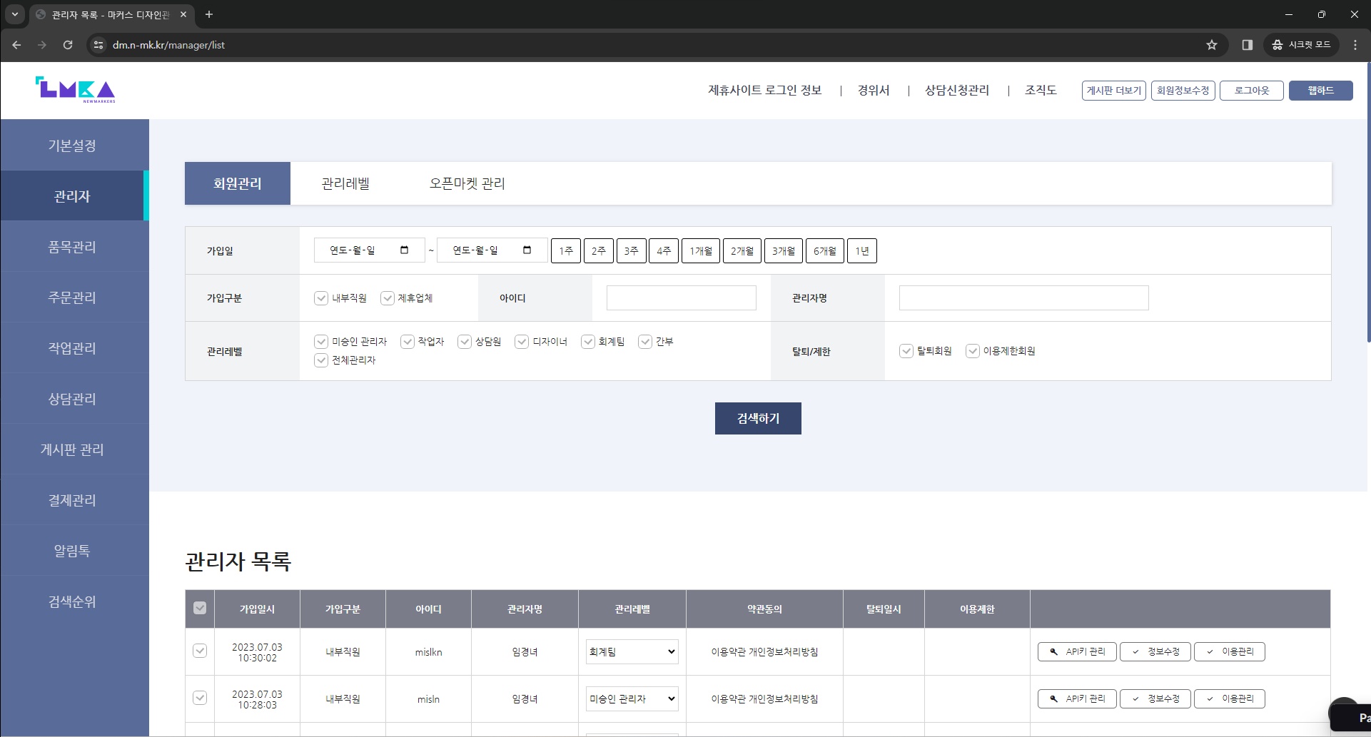This screenshot has height=737, width=1371.
Task: Open calendar picker for the end date
Action: (527, 250)
